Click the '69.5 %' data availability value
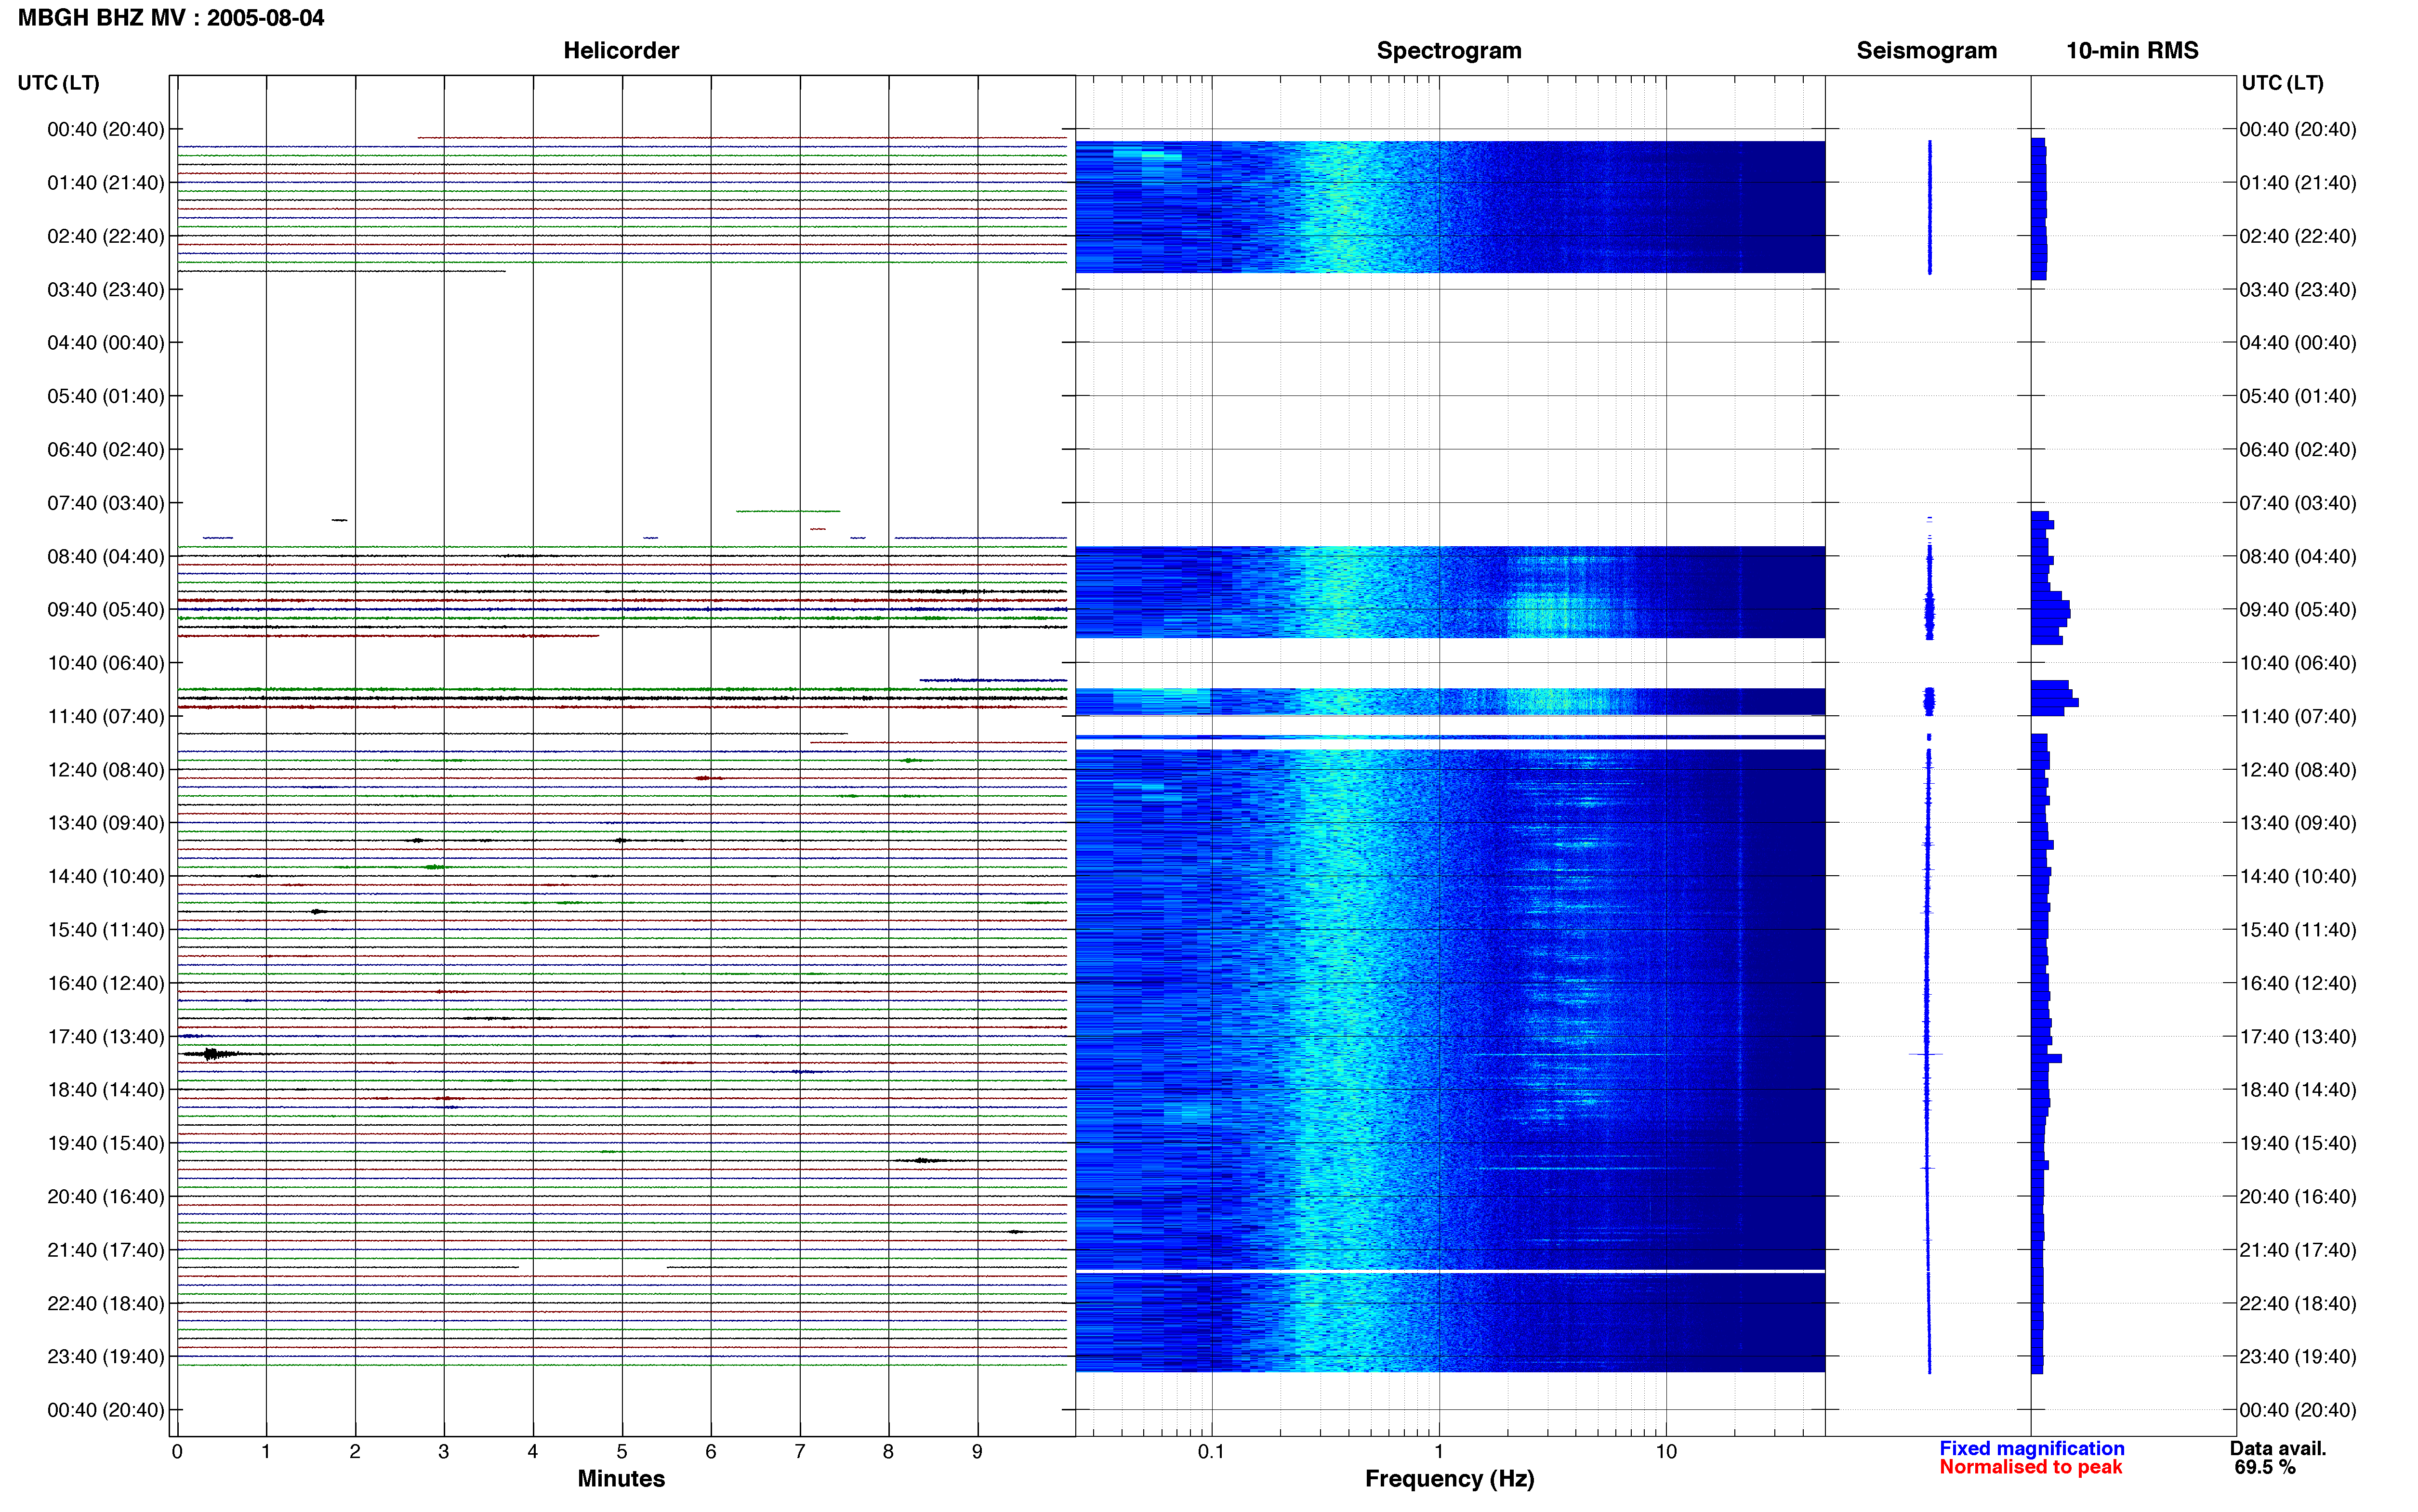This screenshot has height=1512, width=2418. (2265, 1467)
